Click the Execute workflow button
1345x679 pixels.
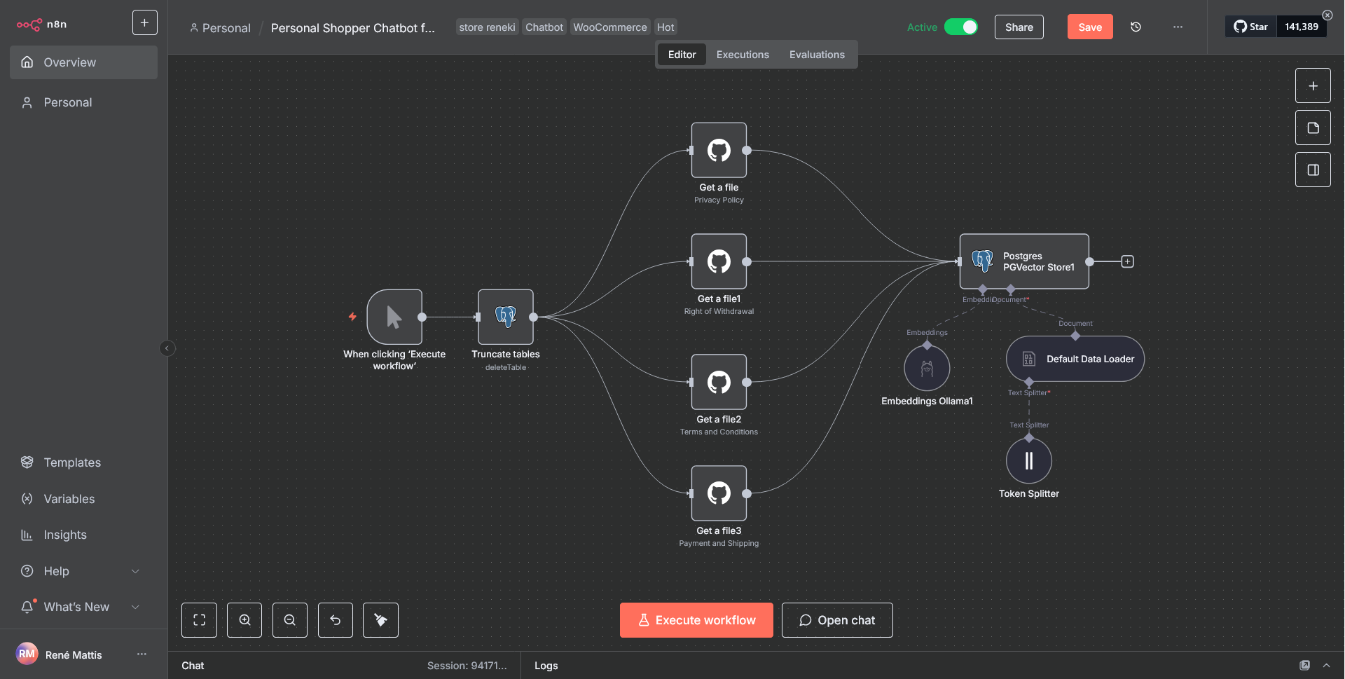pos(696,620)
